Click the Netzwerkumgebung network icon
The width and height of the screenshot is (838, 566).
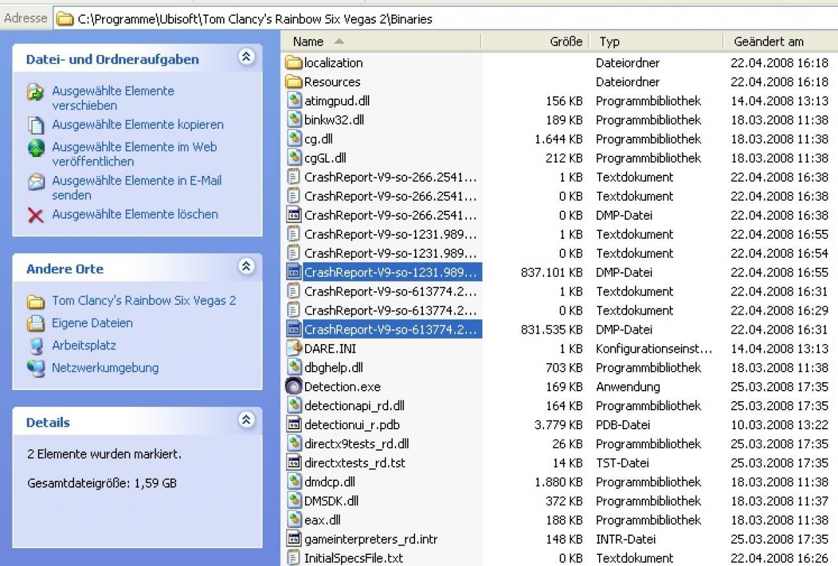[36, 368]
